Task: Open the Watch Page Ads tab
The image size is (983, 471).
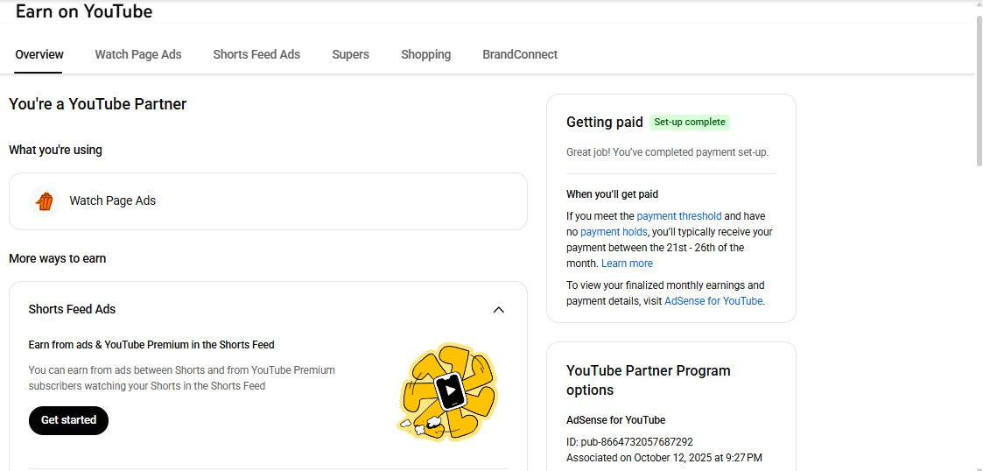Action: tap(138, 54)
